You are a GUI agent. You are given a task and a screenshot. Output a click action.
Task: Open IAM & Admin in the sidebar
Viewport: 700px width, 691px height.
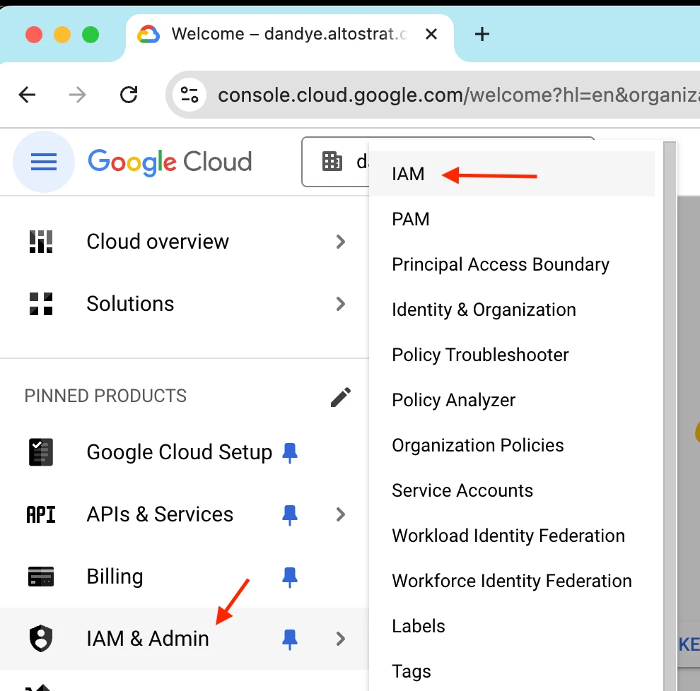185,638
